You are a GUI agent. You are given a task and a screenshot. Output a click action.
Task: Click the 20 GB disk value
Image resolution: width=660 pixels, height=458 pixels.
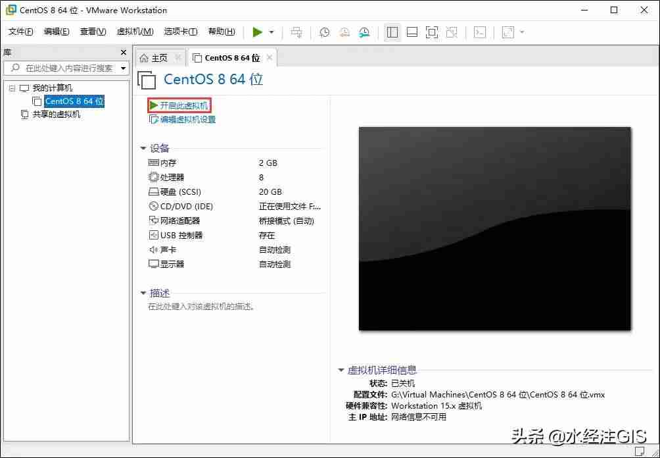click(x=270, y=191)
